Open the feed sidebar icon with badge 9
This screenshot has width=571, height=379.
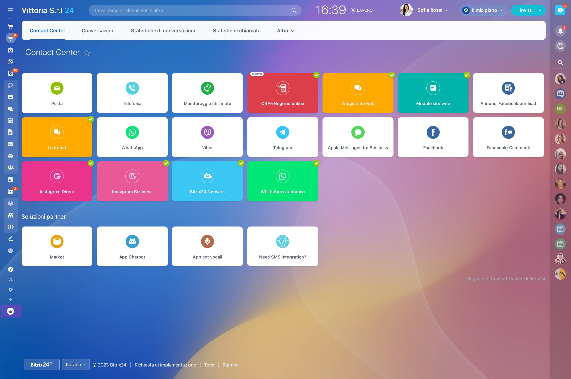coord(10,38)
